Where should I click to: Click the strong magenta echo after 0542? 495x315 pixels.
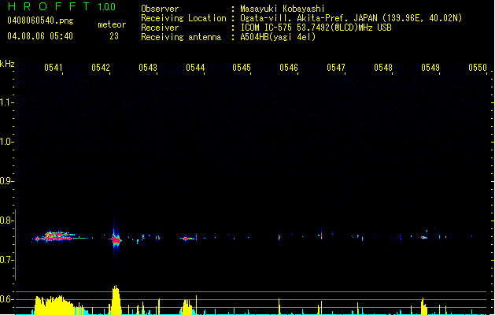(x=116, y=239)
